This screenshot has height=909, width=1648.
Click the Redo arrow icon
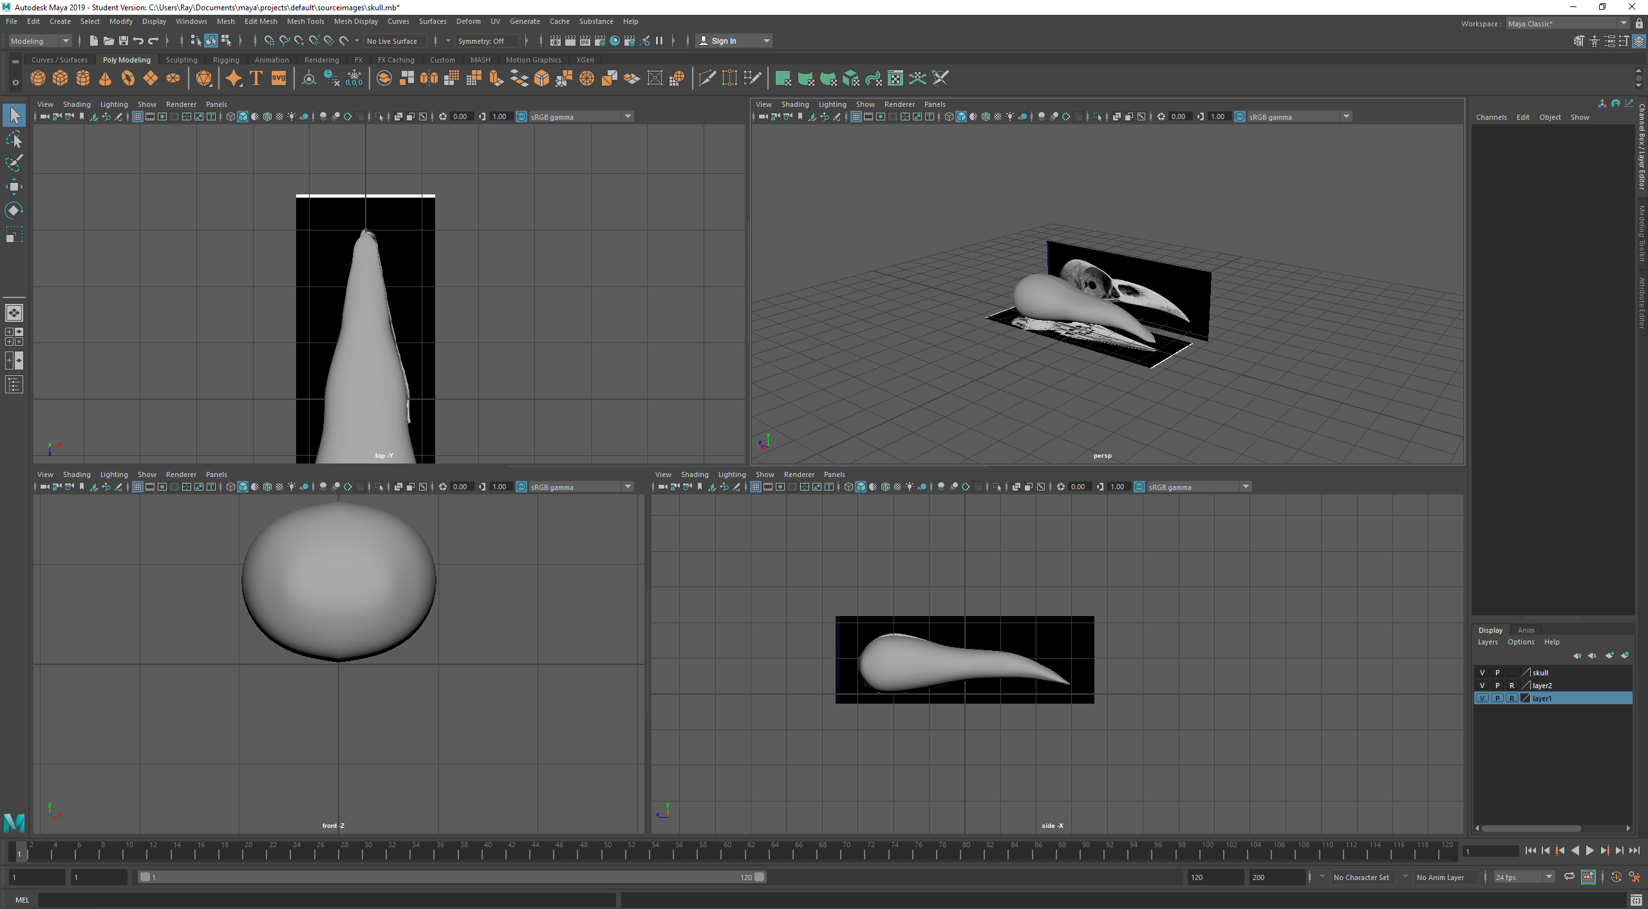pos(153,41)
